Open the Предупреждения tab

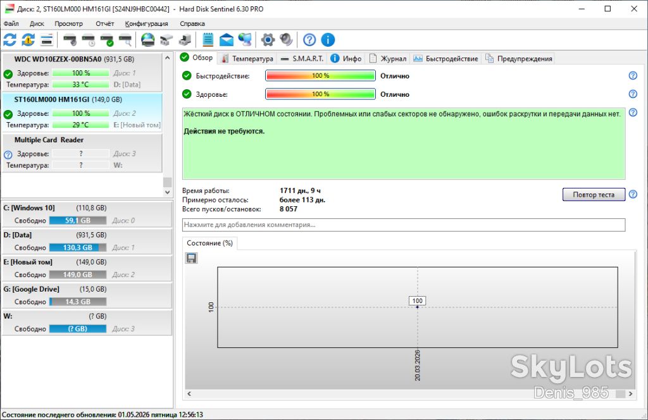519,59
